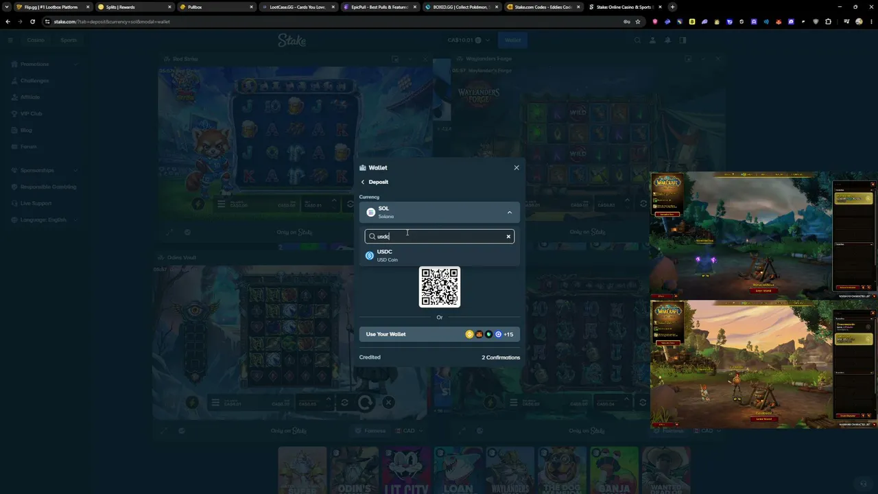Screen dimensions: 878x494
Task: Click the Odin's game thumbnail
Action: pos(354,471)
